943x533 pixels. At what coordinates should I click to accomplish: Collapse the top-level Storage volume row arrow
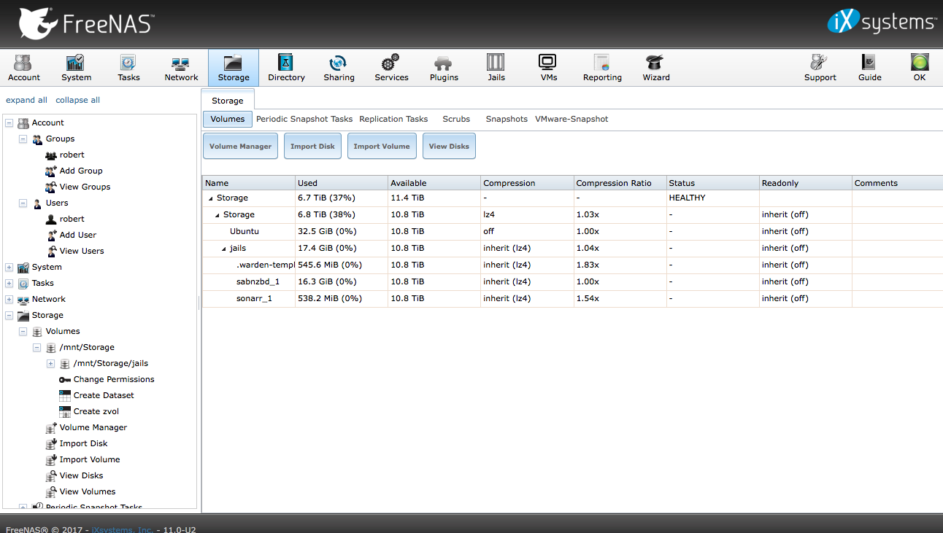(211, 198)
